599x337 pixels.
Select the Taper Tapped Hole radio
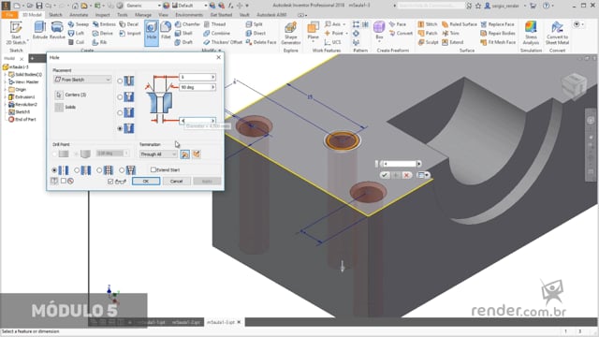[122, 170]
